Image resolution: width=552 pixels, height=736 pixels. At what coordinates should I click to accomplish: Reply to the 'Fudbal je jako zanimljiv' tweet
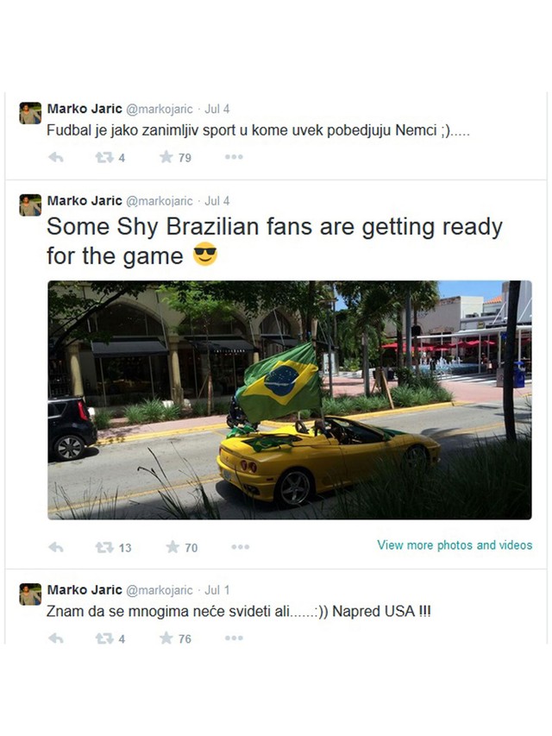[x=56, y=157]
